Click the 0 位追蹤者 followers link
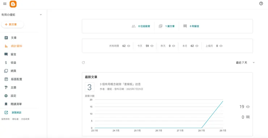The image size is (268, 138). (x=144, y=26)
